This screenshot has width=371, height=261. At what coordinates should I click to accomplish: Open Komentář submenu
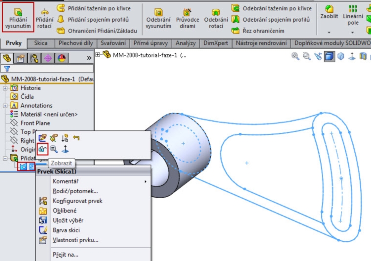[x=93, y=181]
